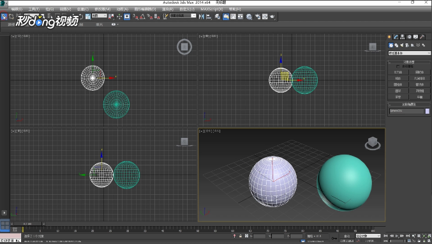Open the Mini Curve Editor

15,229
